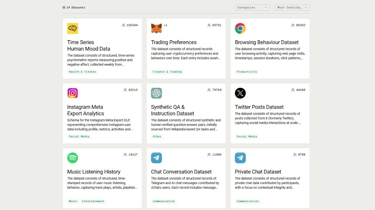Screen dimensions: 375x210
Task: Click the 86202 contributors count
Action: click(x=301, y=25)
